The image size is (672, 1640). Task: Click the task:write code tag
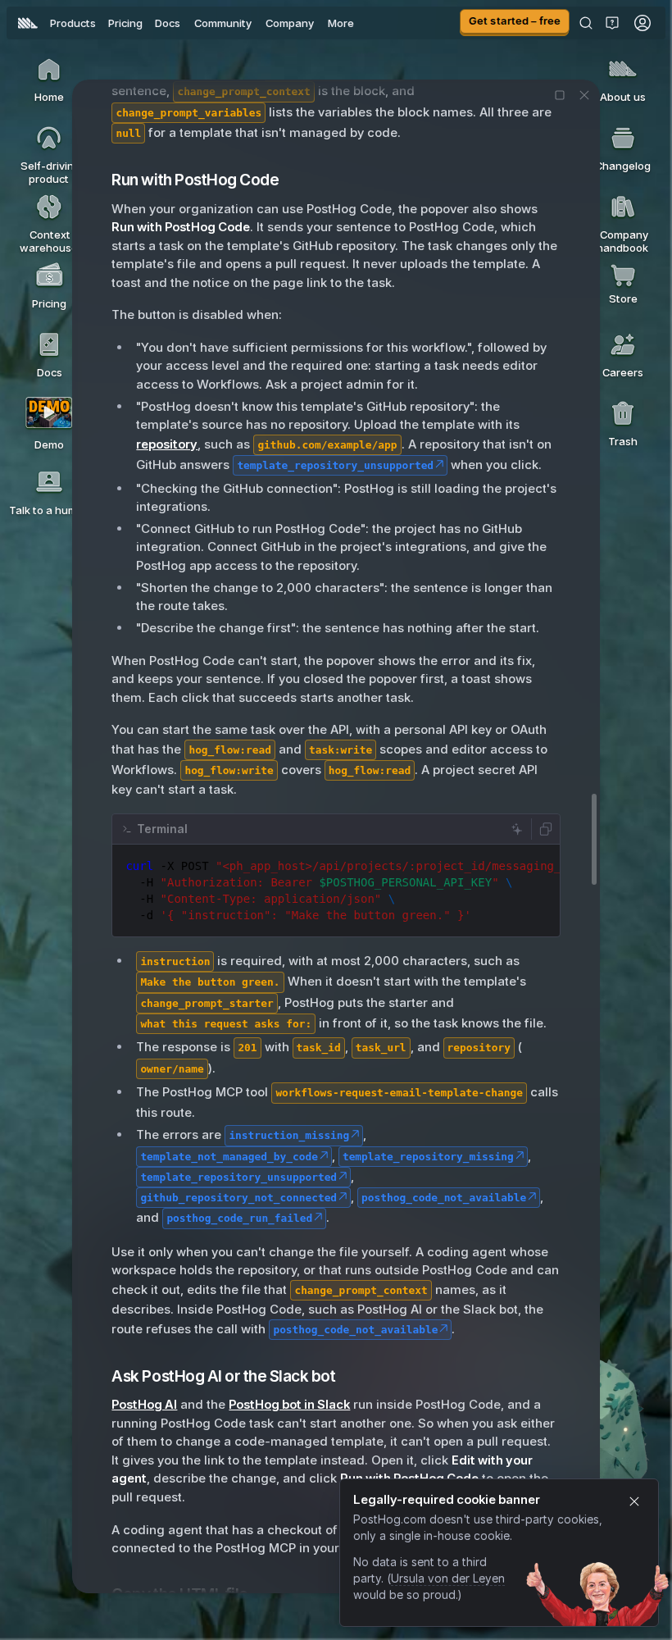pos(340,749)
